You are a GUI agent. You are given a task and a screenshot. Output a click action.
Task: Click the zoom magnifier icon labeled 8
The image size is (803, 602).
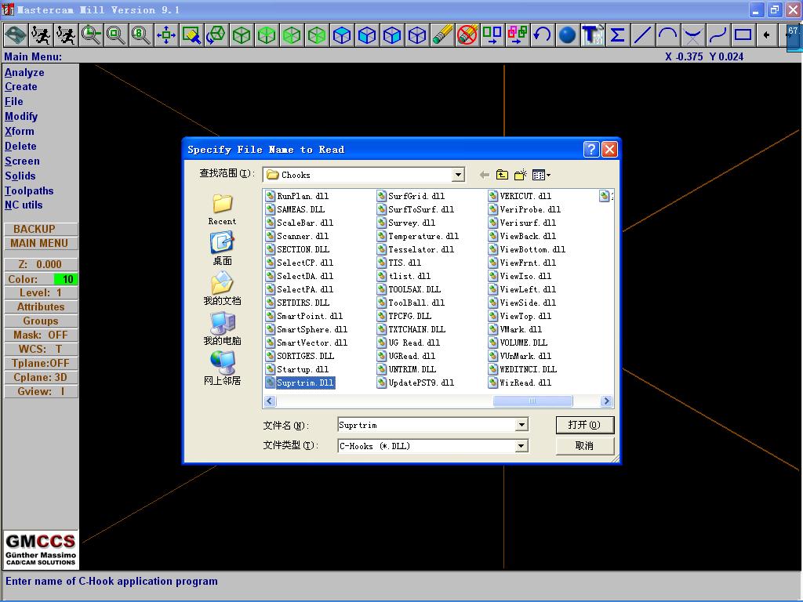pyautogui.click(x=140, y=34)
